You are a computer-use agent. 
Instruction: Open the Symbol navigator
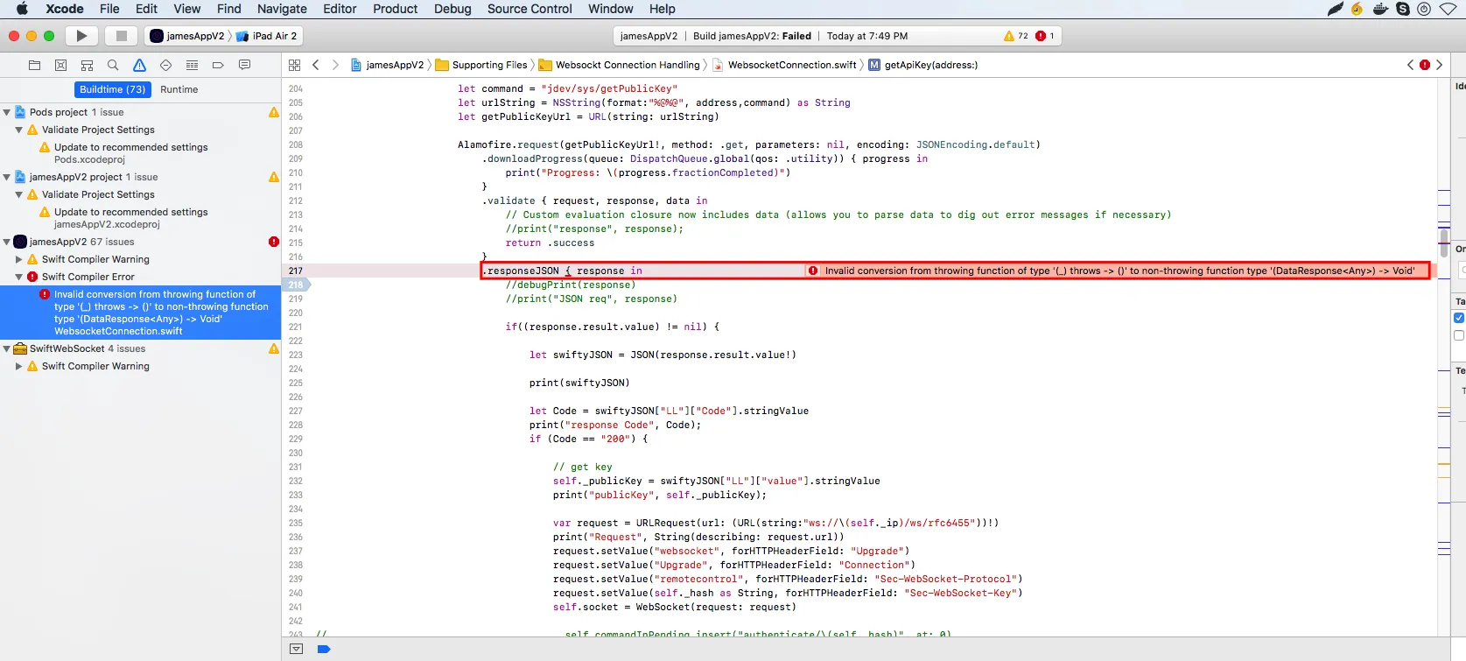[87, 65]
